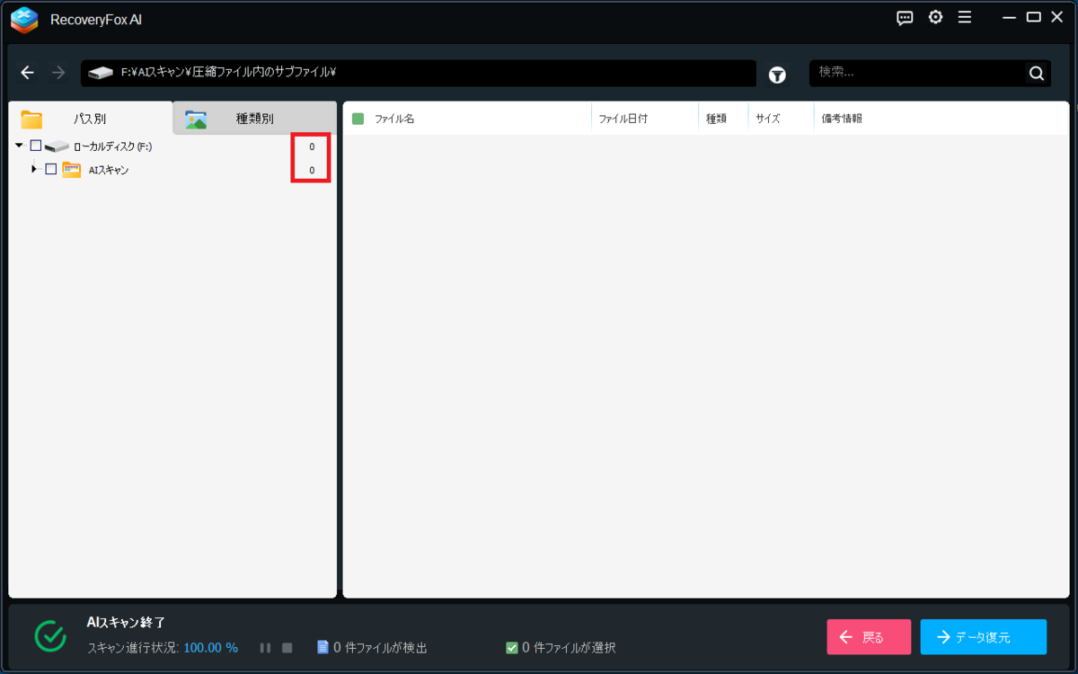Image resolution: width=1078 pixels, height=674 pixels.
Task: Click the AIスキャン folder icon
Action: click(x=72, y=169)
